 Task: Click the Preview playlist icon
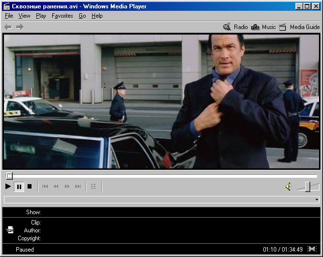[x=94, y=187]
